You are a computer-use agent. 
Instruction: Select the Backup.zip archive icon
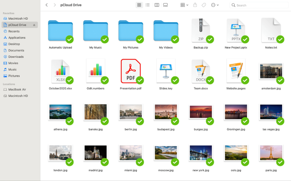point(201,30)
